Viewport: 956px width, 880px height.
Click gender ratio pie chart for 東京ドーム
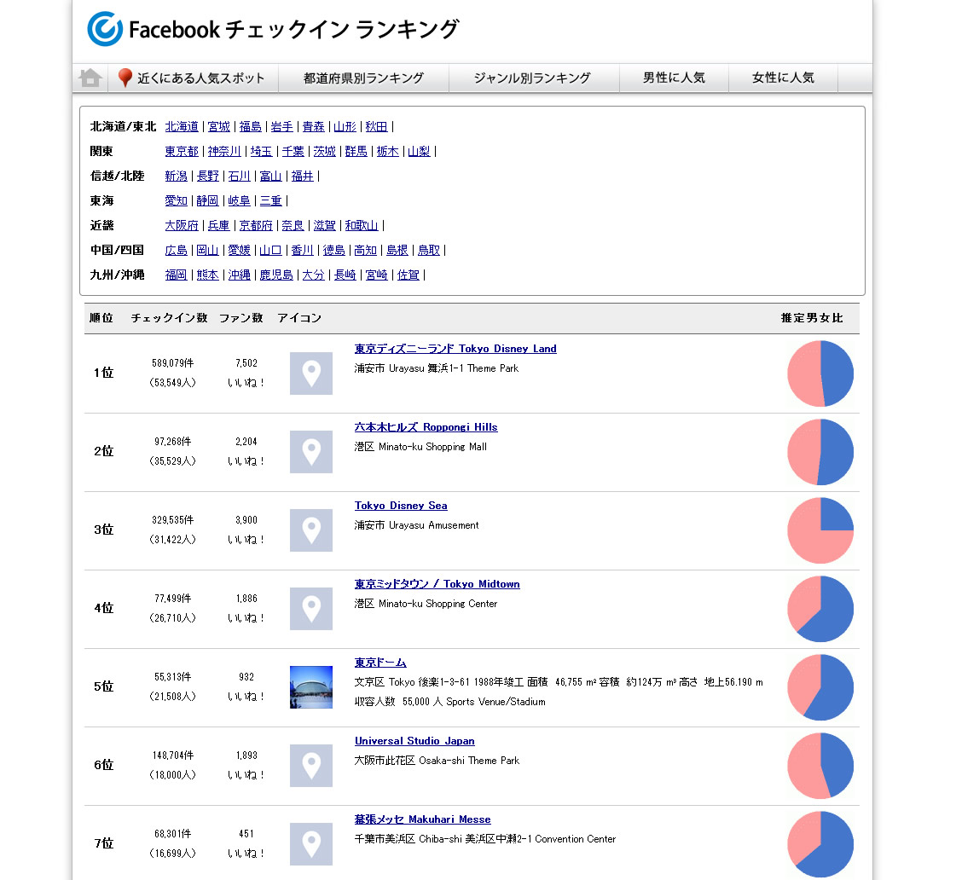820,686
